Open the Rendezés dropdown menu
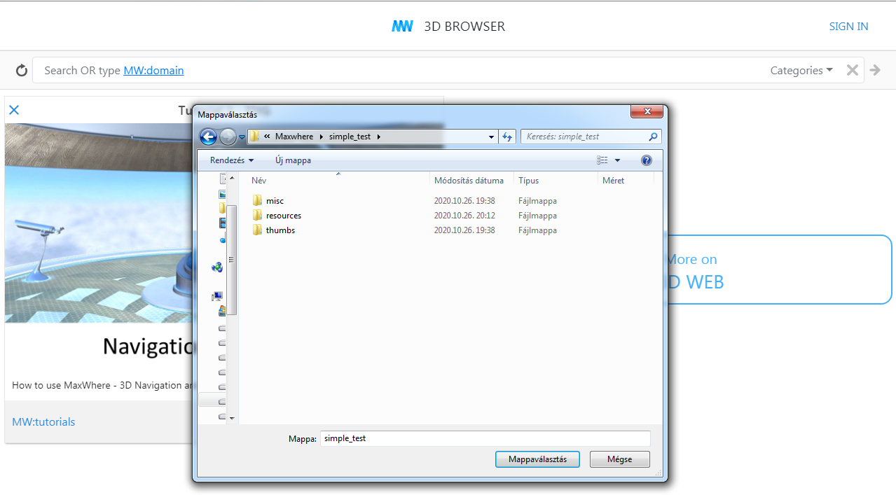This screenshot has width=896, height=495. (x=232, y=160)
